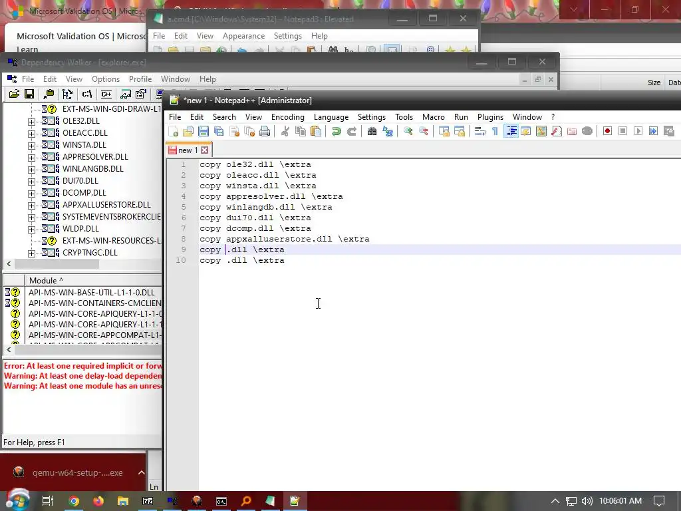Select API-MS-WIN-BASE-UTIL-L1-1-0.DLL module row
The image size is (681, 511).
pos(92,293)
